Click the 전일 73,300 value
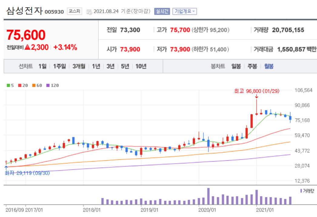Screen dimensions: 317x217 130,30
